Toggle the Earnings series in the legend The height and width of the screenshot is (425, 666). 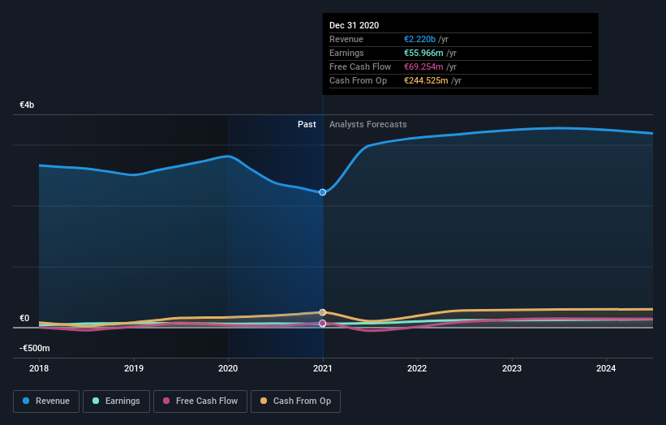pyautogui.click(x=116, y=401)
